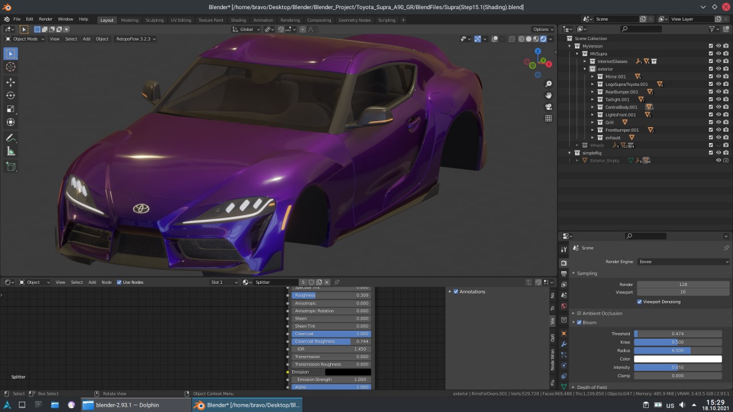Open the Scripting workspace tab

[387, 20]
